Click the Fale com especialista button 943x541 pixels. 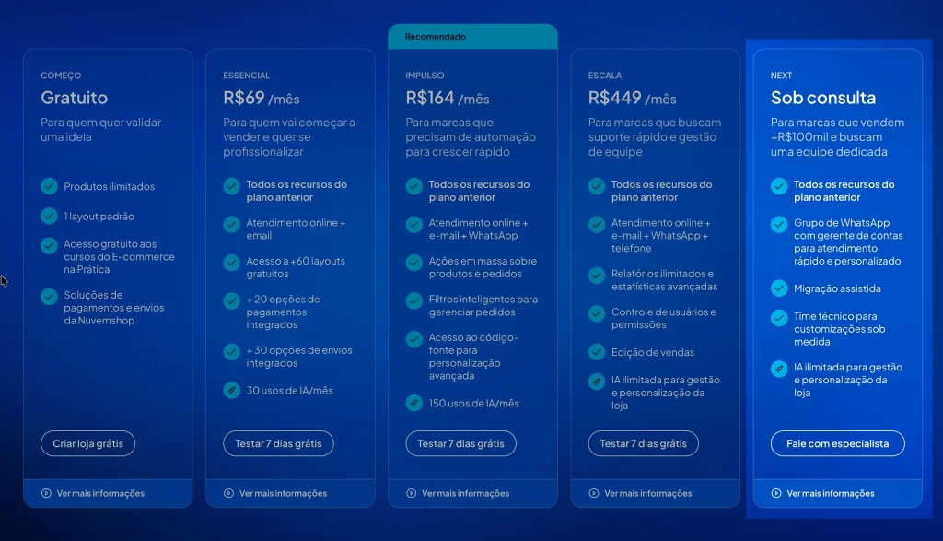pos(837,443)
